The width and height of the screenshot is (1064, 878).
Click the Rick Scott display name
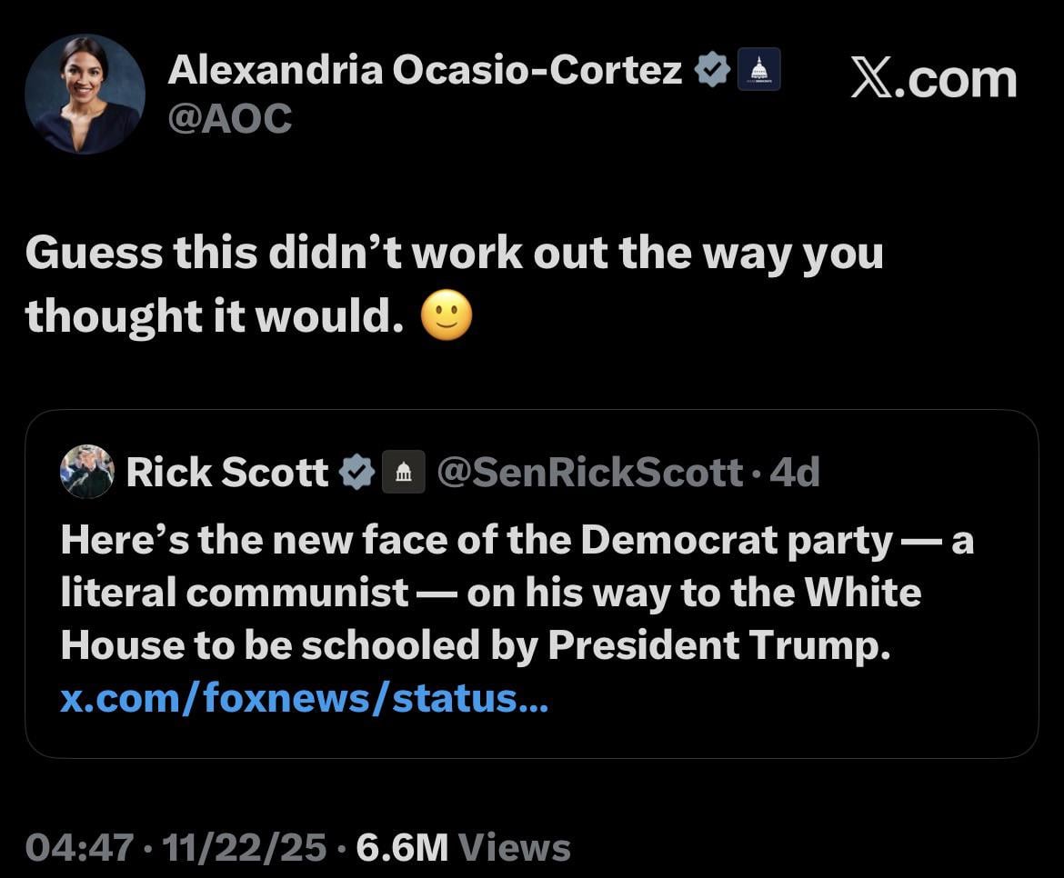[227, 472]
